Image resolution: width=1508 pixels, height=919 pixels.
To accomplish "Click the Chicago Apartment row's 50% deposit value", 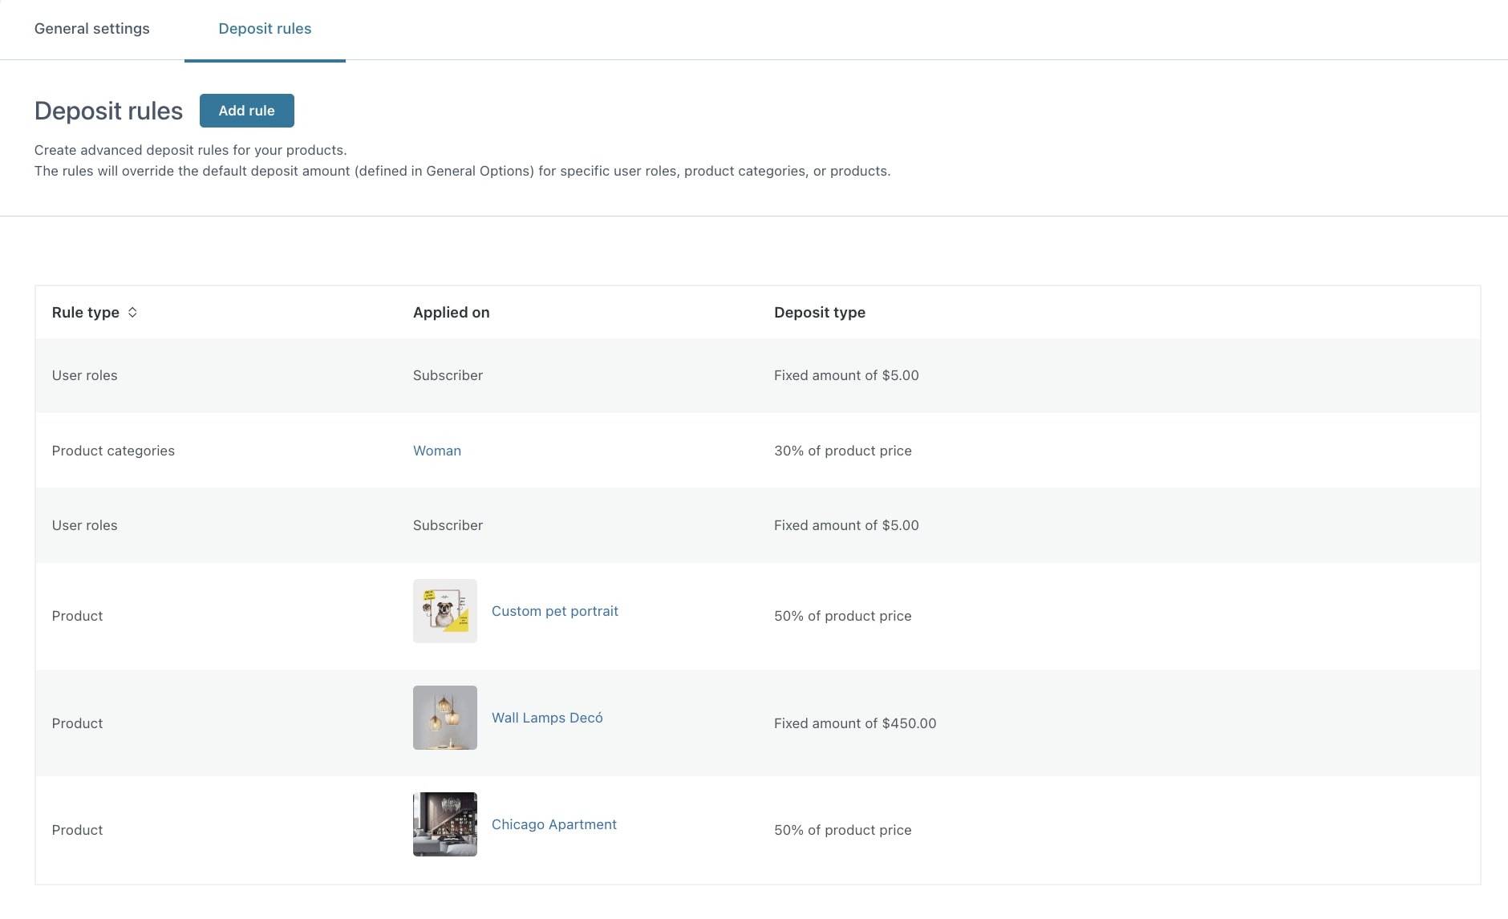I will click(842, 830).
